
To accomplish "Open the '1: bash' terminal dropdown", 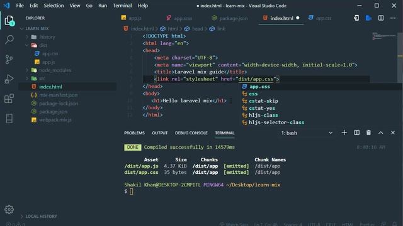I will pyautogui.click(x=307, y=132).
